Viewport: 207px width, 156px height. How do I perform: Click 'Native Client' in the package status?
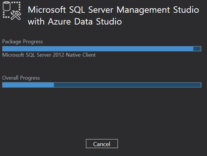[81, 55]
